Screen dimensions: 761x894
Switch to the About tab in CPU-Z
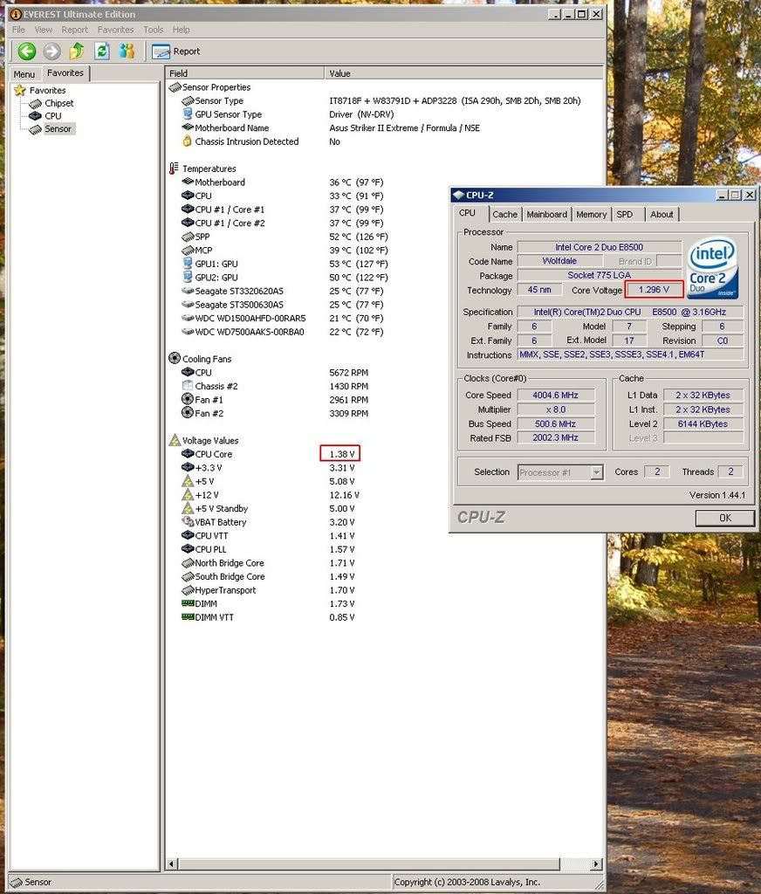coord(662,215)
